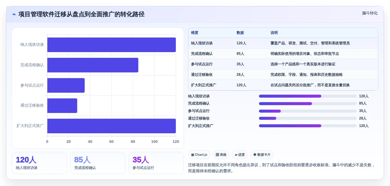Viewport: 390px width, 186px height.
Task: Open the 85人 完成流程确认 data card
Action: coord(98,163)
